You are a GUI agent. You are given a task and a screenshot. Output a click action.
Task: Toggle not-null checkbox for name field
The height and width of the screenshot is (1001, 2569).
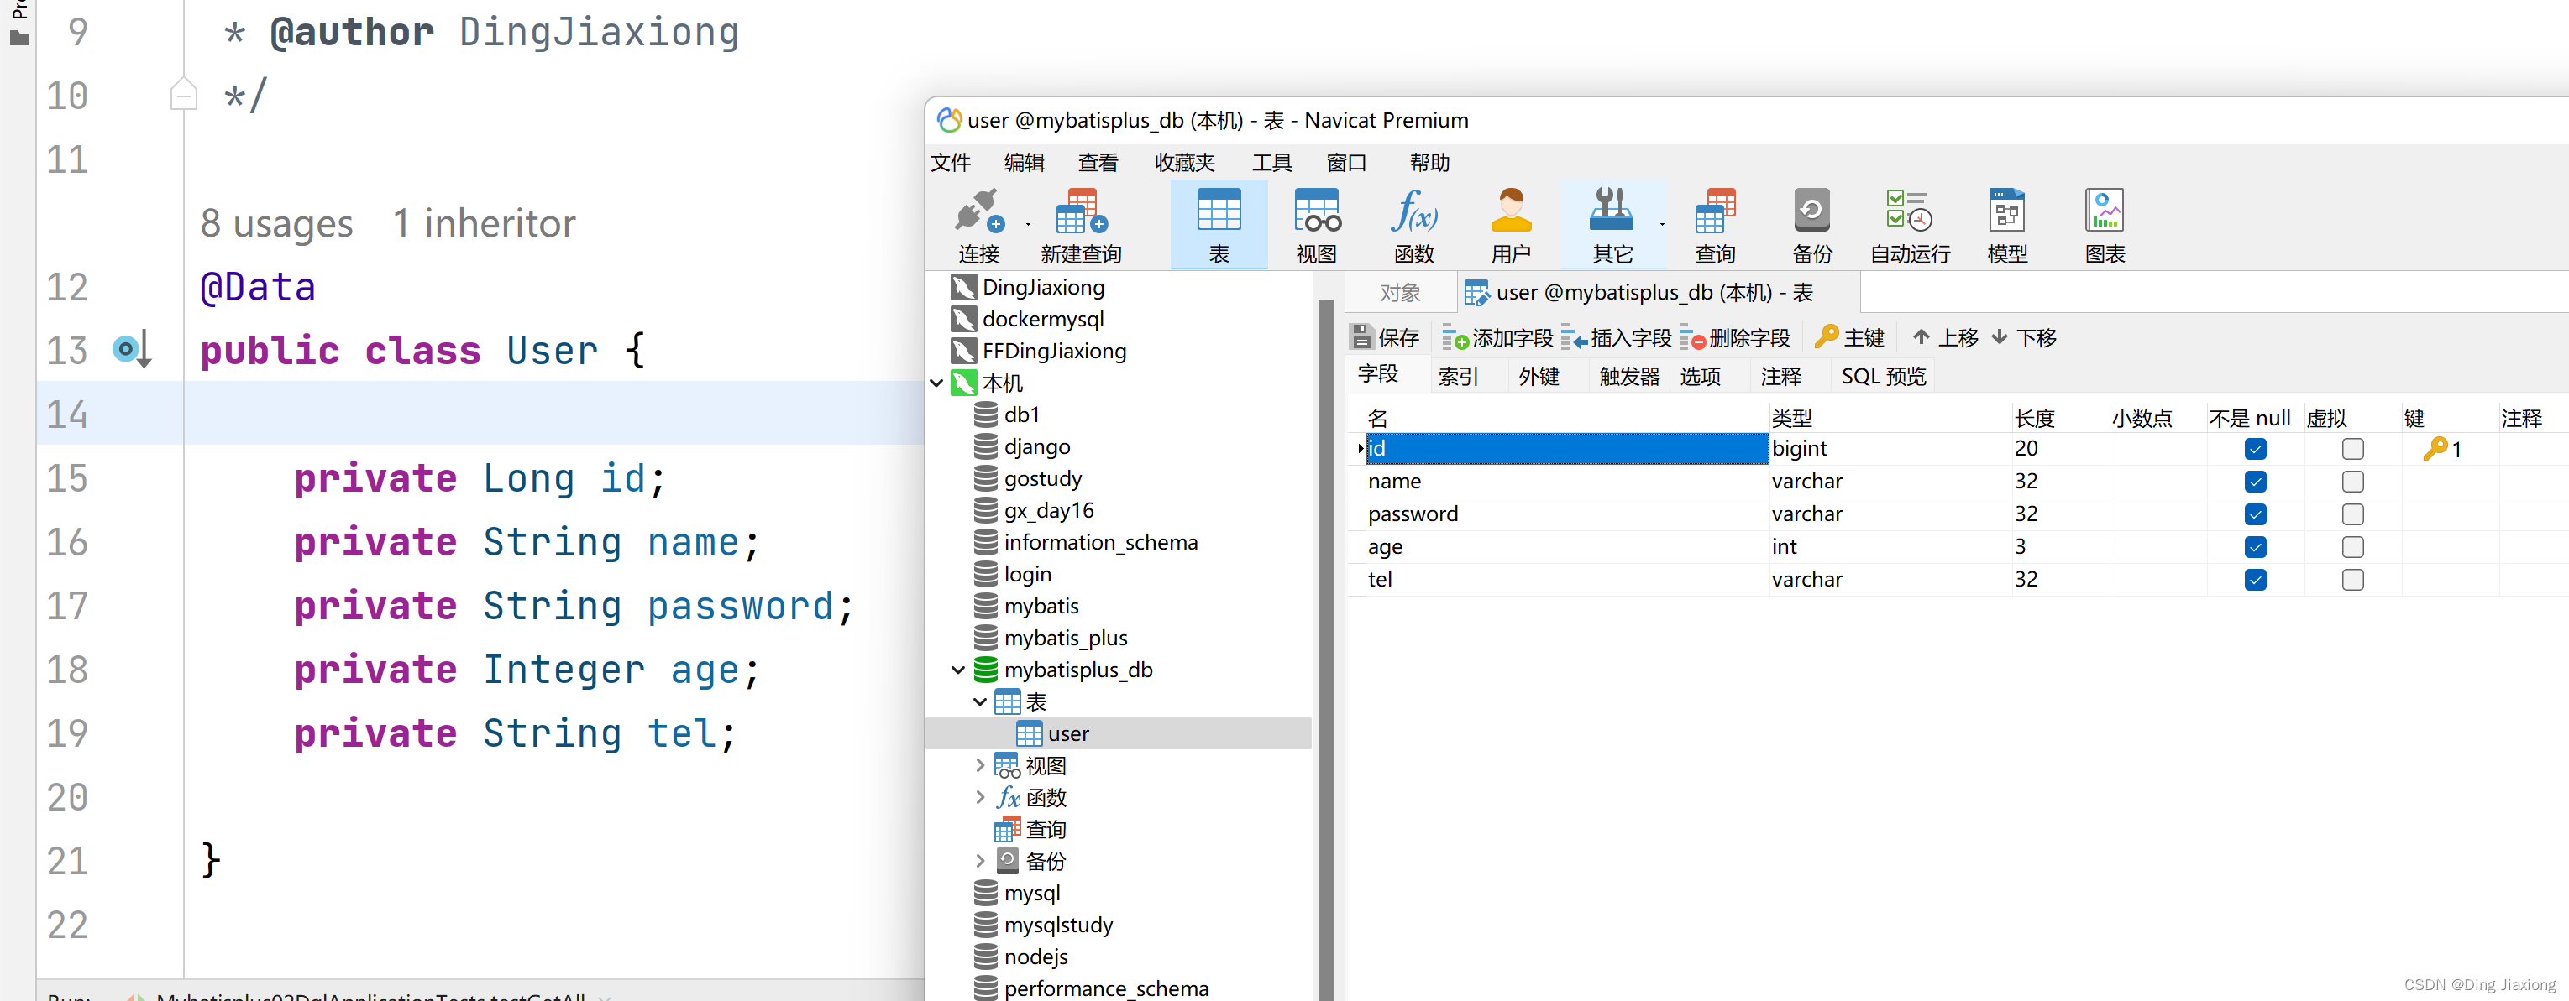pyautogui.click(x=2255, y=482)
